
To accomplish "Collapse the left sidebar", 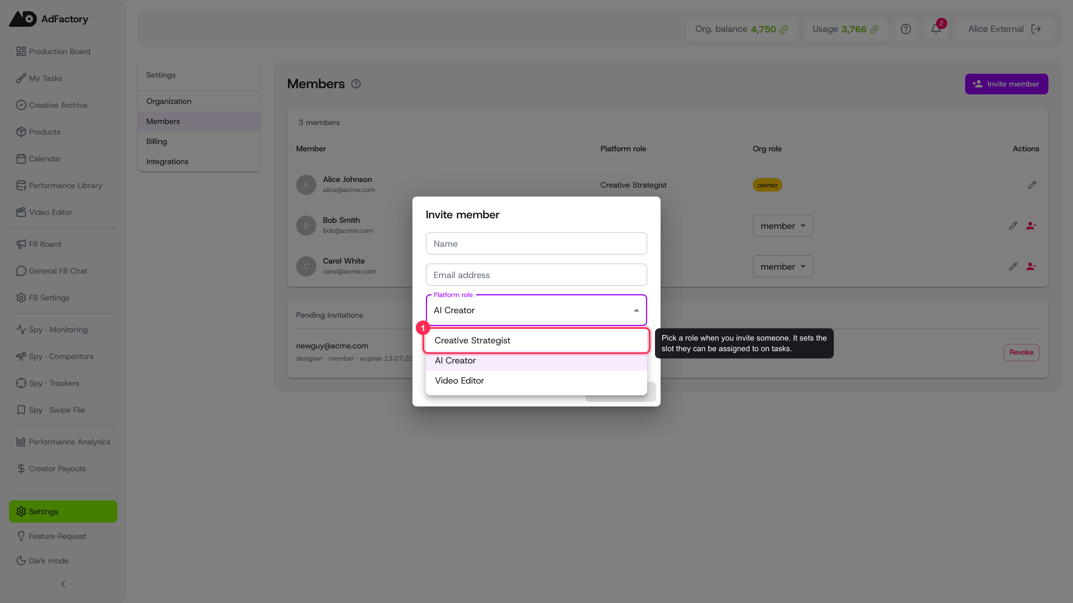I will (x=63, y=584).
